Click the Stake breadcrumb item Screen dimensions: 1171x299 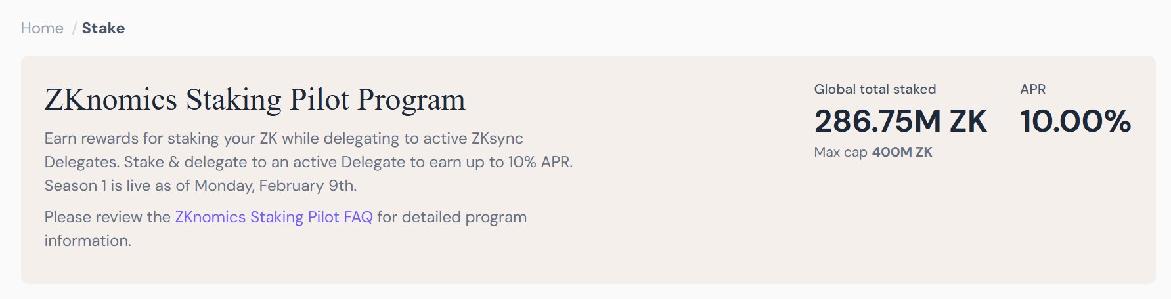[x=103, y=28]
